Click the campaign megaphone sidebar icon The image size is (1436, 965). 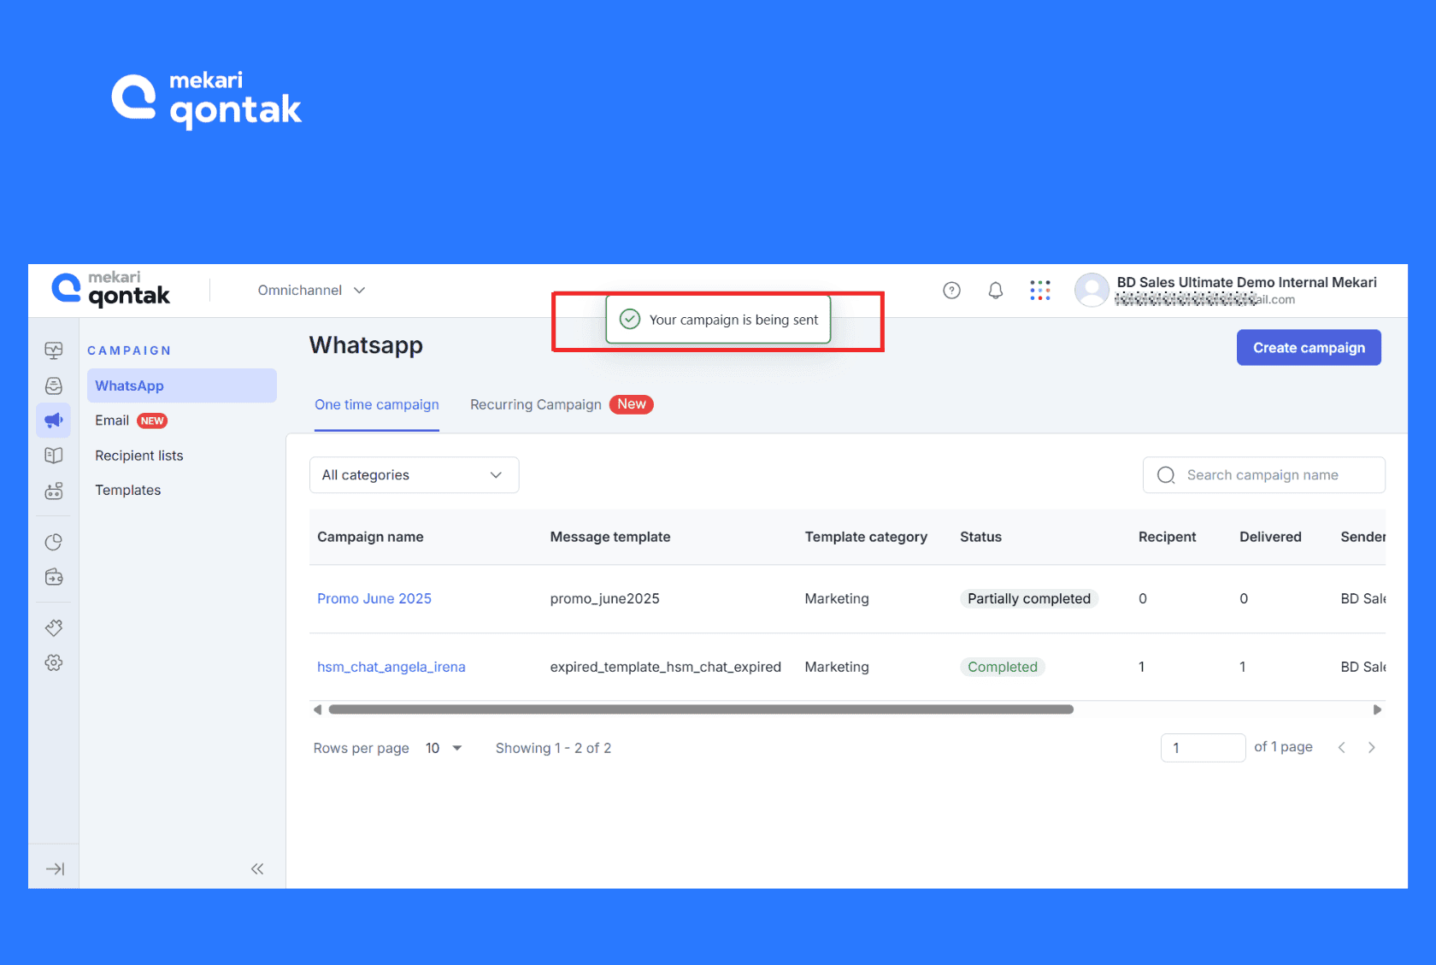[54, 421]
